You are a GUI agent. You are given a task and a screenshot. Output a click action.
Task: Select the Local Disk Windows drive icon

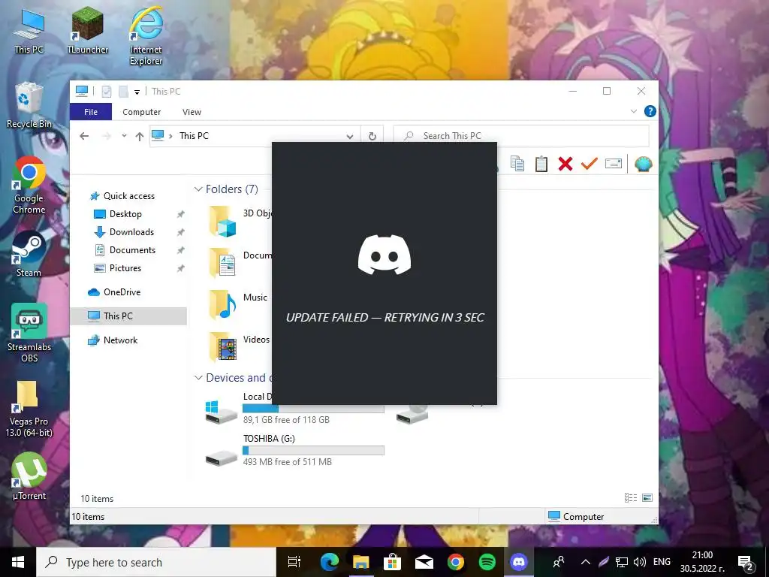click(x=221, y=412)
